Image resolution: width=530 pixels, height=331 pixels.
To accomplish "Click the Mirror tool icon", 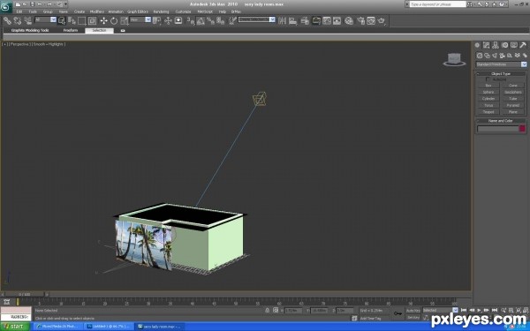I will click(x=283, y=21).
